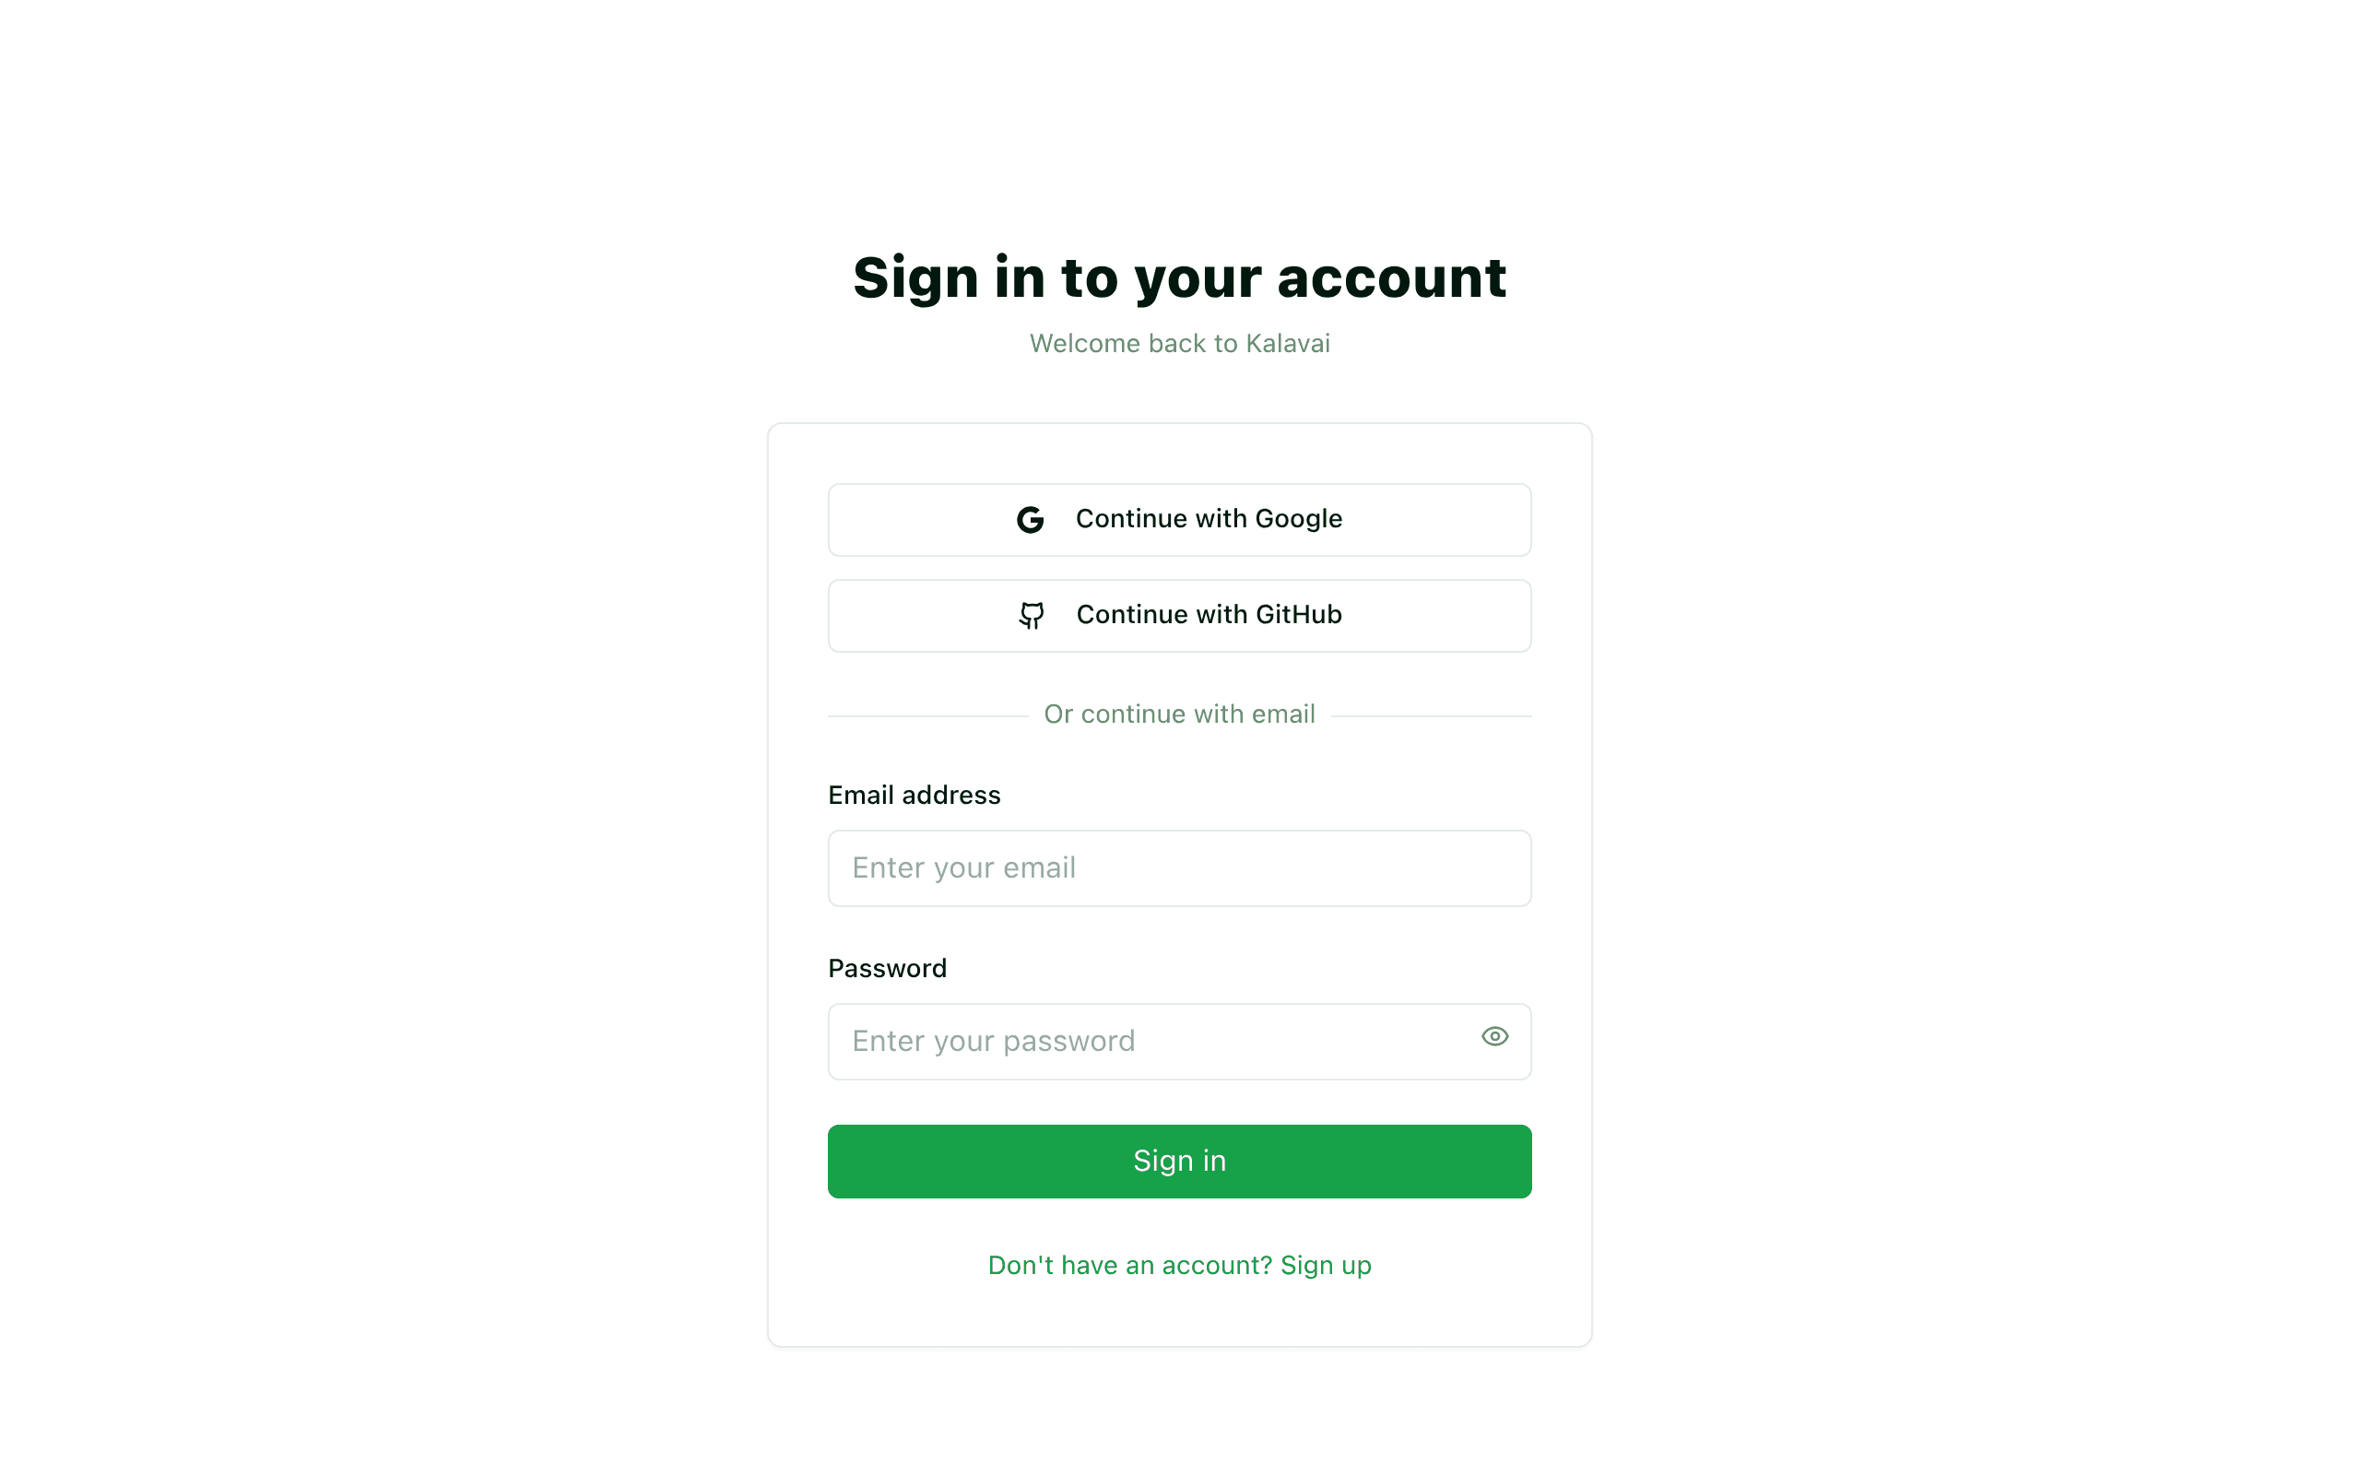Submit with the green Sign in button
2360x1475 pixels.
coord(1179,1161)
